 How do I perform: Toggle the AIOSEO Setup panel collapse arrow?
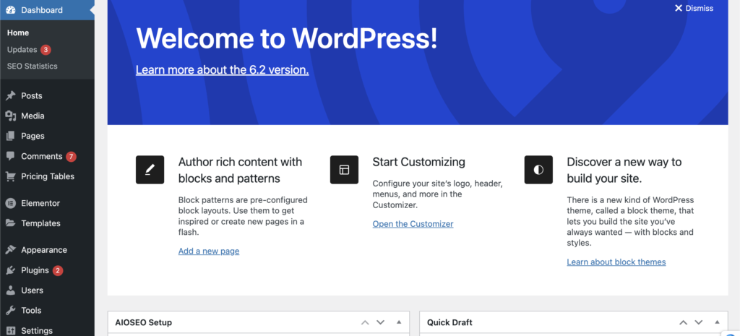tap(399, 322)
